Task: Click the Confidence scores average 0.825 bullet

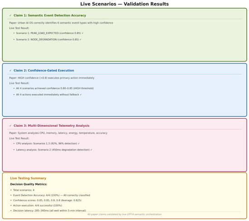Action: pos(47,200)
